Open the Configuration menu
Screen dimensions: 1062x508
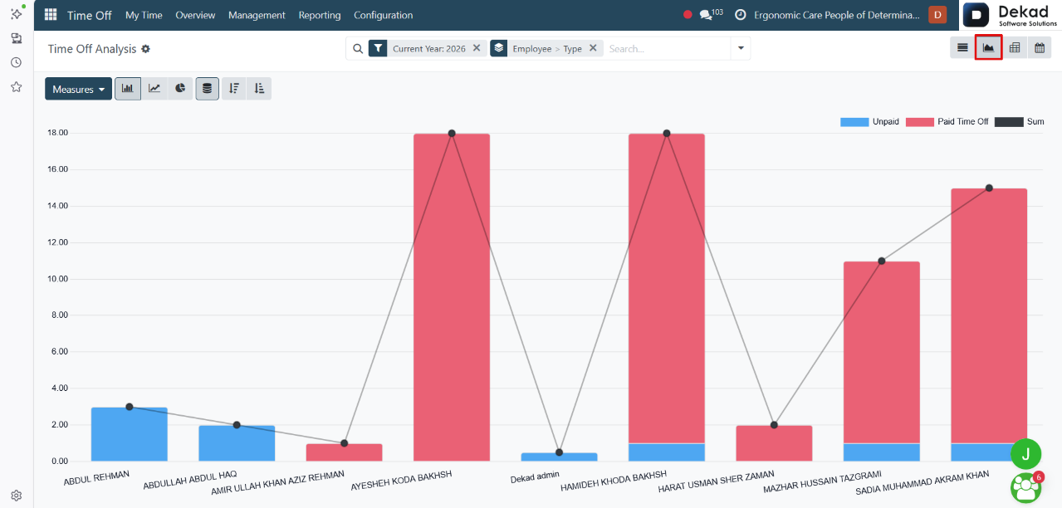(x=383, y=15)
